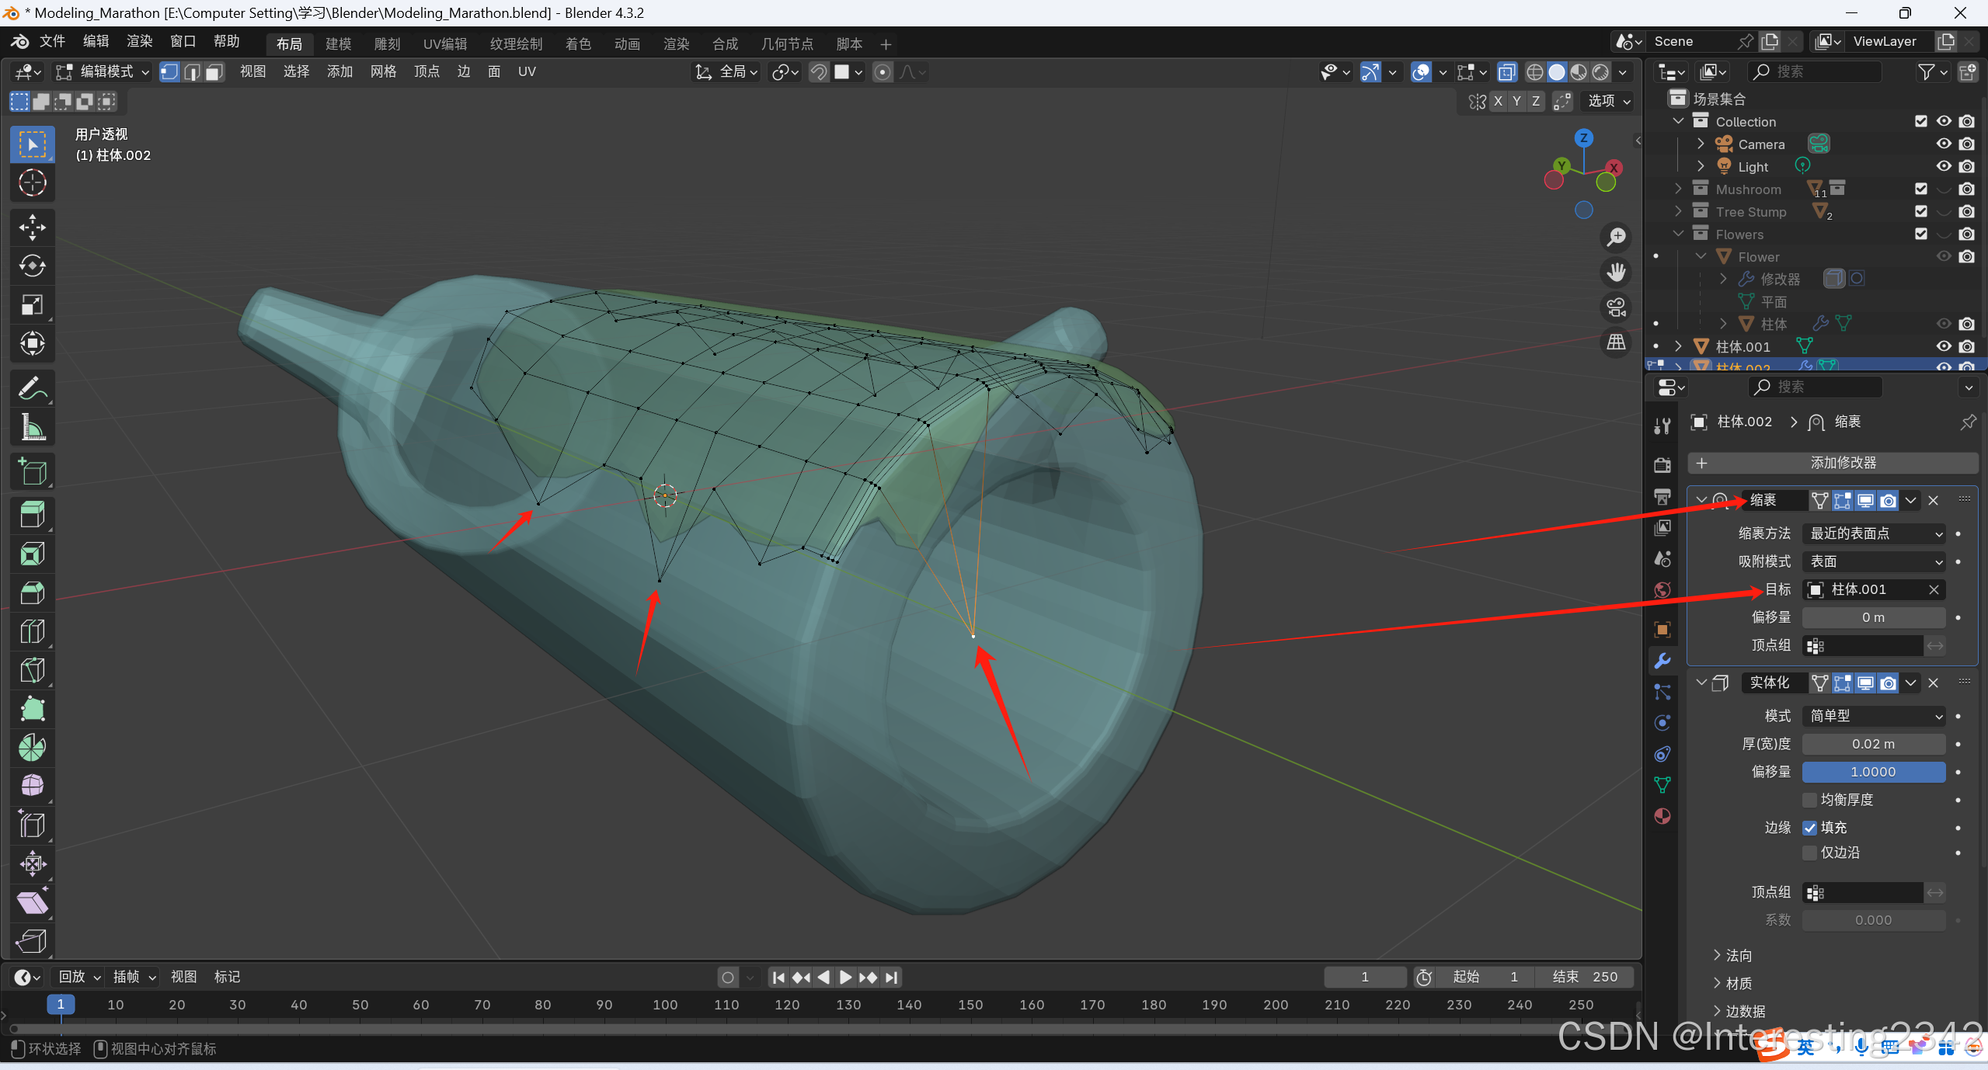The height and width of the screenshot is (1070, 1988).
Task: Click the 3D cursor tool
Action: click(32, 182)
